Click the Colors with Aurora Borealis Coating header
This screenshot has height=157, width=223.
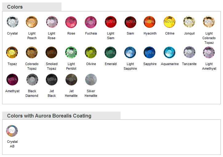(x=49, y=116)
